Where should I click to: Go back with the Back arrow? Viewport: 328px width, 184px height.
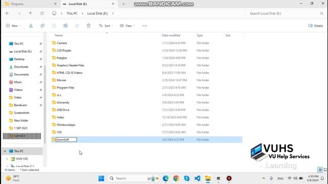click(x=8, y=13)
